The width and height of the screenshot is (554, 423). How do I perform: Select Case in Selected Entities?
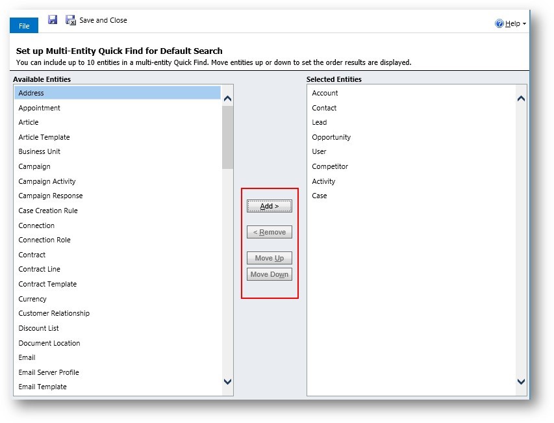411,196
